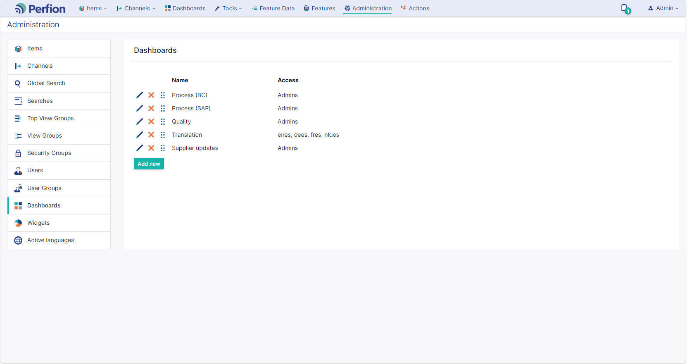Click the Quality dashboard name
The width and height of the screenshot is (687, 364).
click(x=181, y=121)
